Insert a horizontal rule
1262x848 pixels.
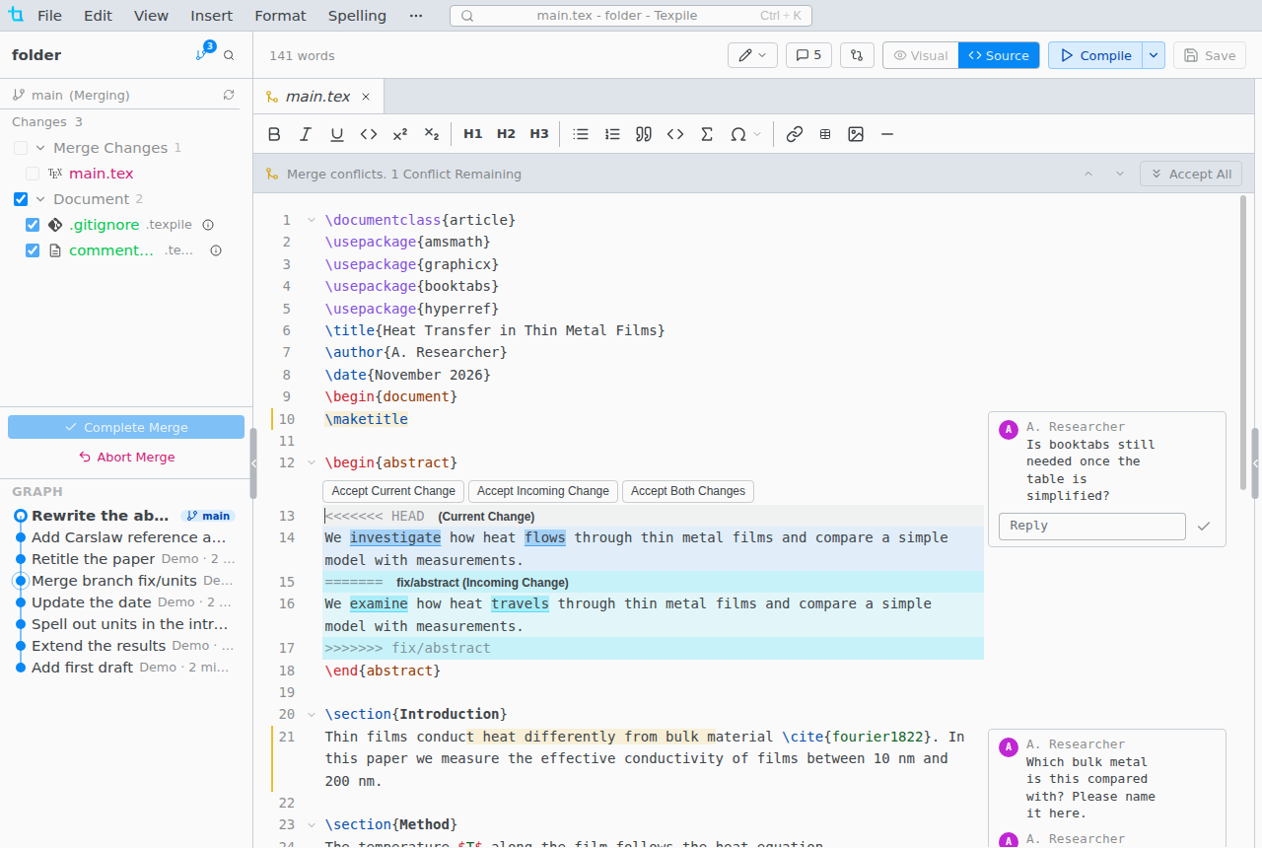887,134
